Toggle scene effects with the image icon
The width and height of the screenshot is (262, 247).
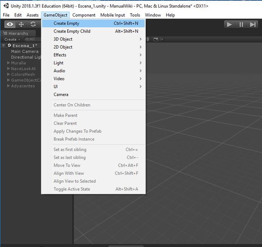point(156,40)
